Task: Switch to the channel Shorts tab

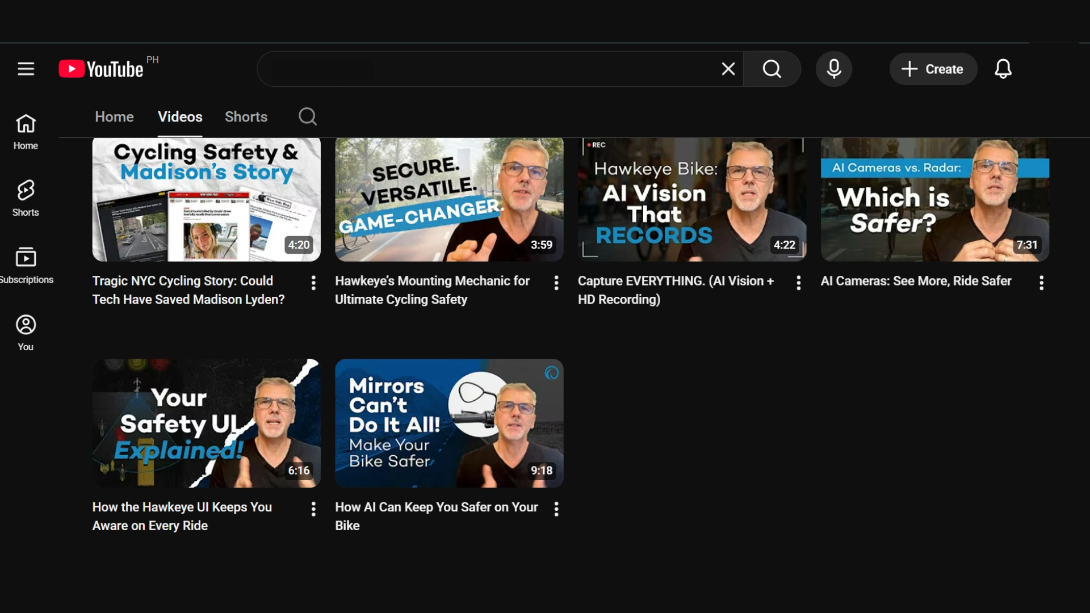Action: 246,117
